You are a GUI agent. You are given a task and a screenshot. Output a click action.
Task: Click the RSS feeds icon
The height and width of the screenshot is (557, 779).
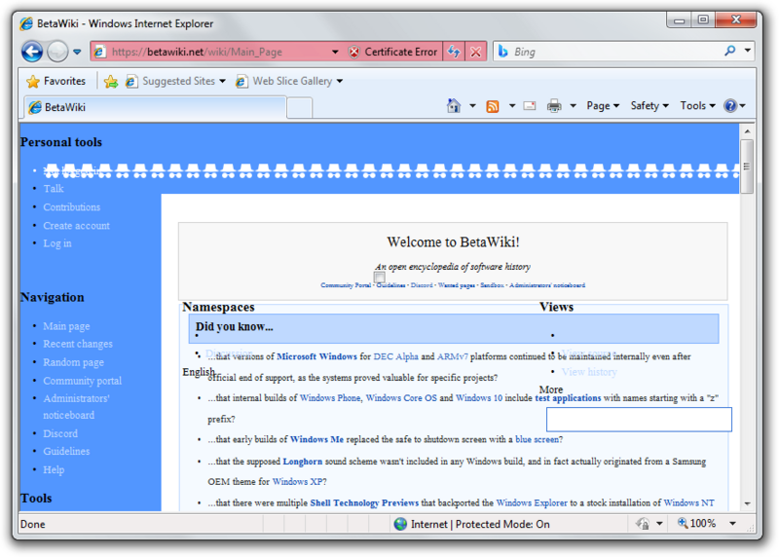click(493, 106)
